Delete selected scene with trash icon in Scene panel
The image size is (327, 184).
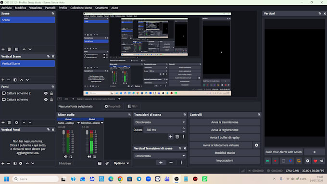(9, 49)
